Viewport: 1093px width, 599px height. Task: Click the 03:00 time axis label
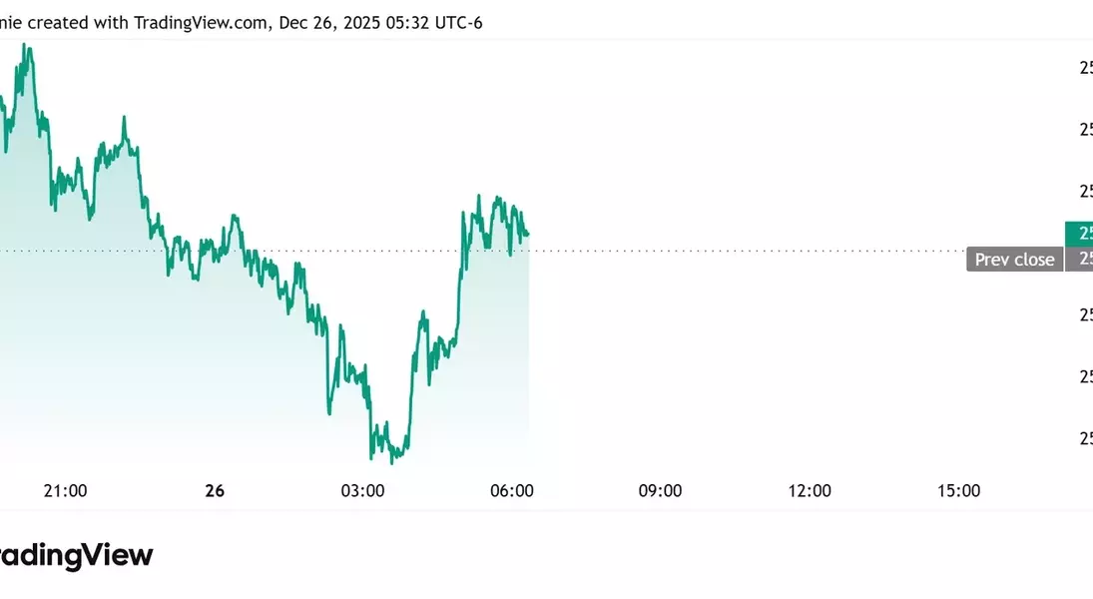(x=362, y=491)
